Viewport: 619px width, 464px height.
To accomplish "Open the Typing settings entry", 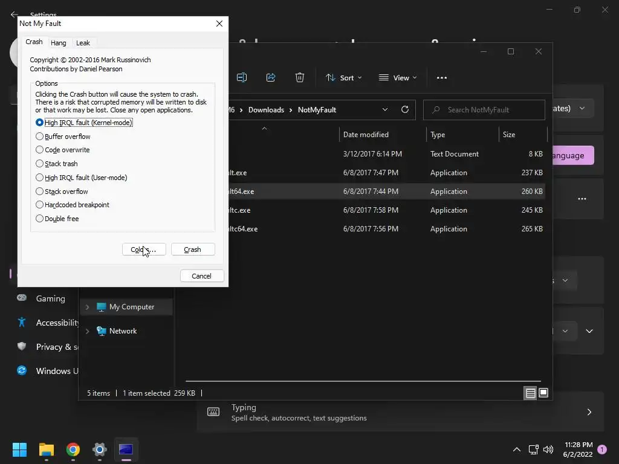I will click(400, 412).
